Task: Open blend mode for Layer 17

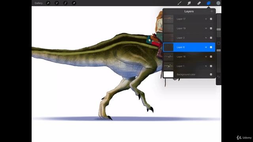Action: click(x=206, y=19)
